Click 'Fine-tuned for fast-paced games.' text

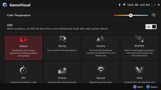click(62, 50)
